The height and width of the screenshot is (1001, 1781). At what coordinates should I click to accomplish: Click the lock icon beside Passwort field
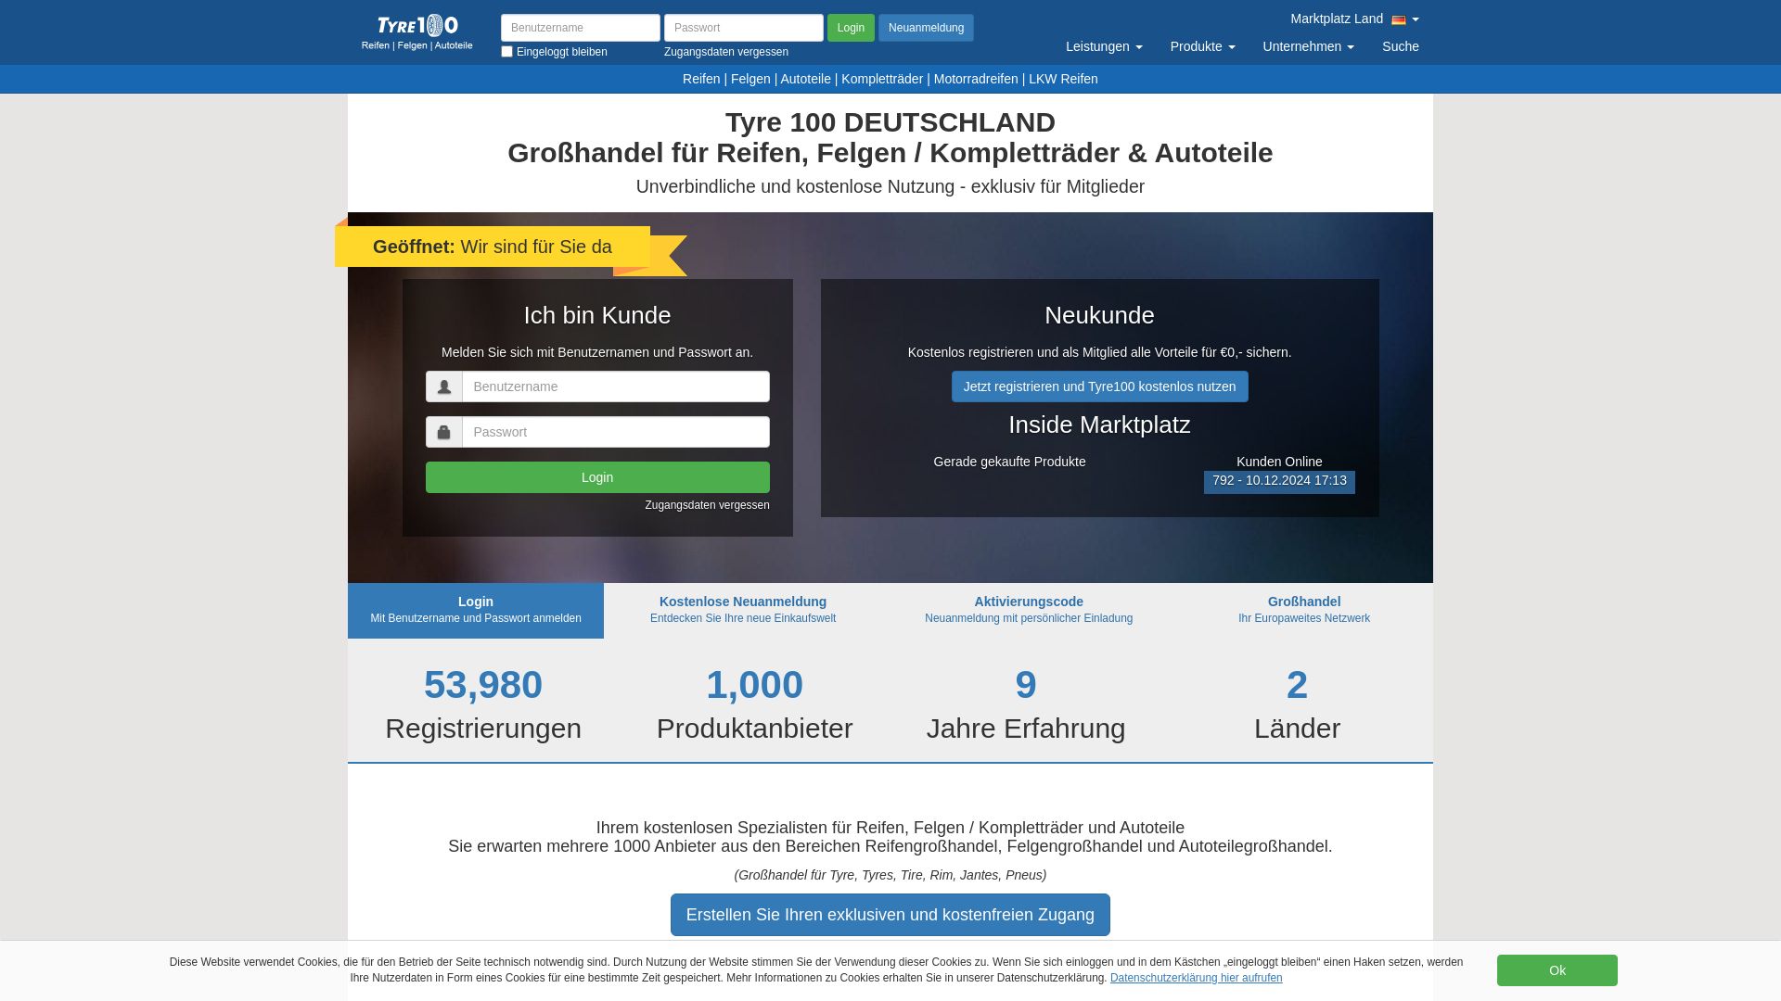(444, 432)
